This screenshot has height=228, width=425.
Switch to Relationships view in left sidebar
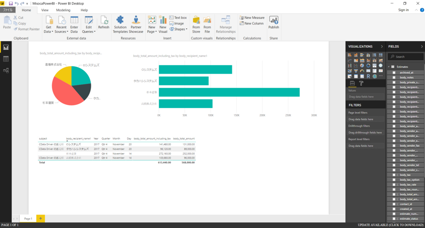point(6,71)
